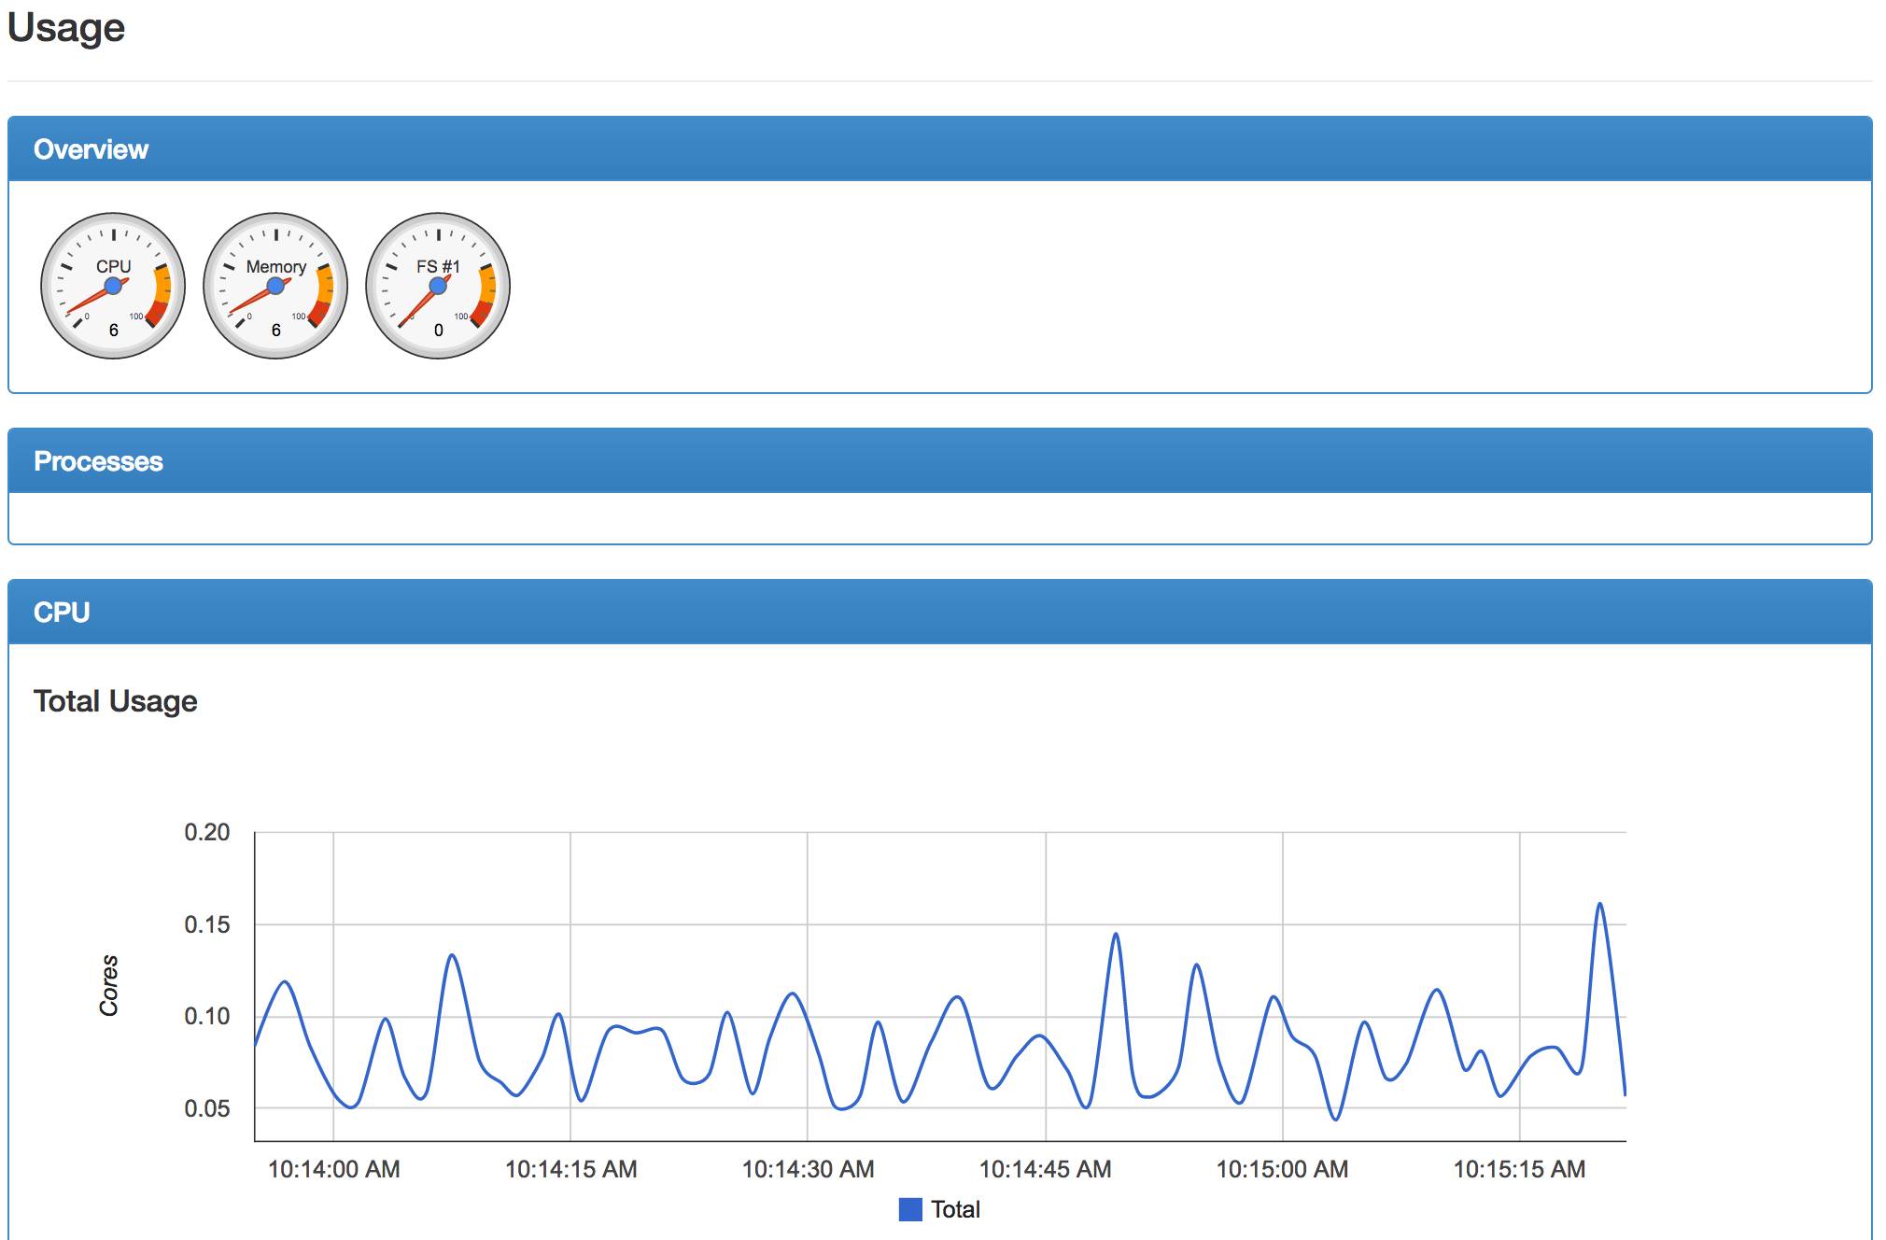Click the Total Usage chart title

[x=115, y=701]
